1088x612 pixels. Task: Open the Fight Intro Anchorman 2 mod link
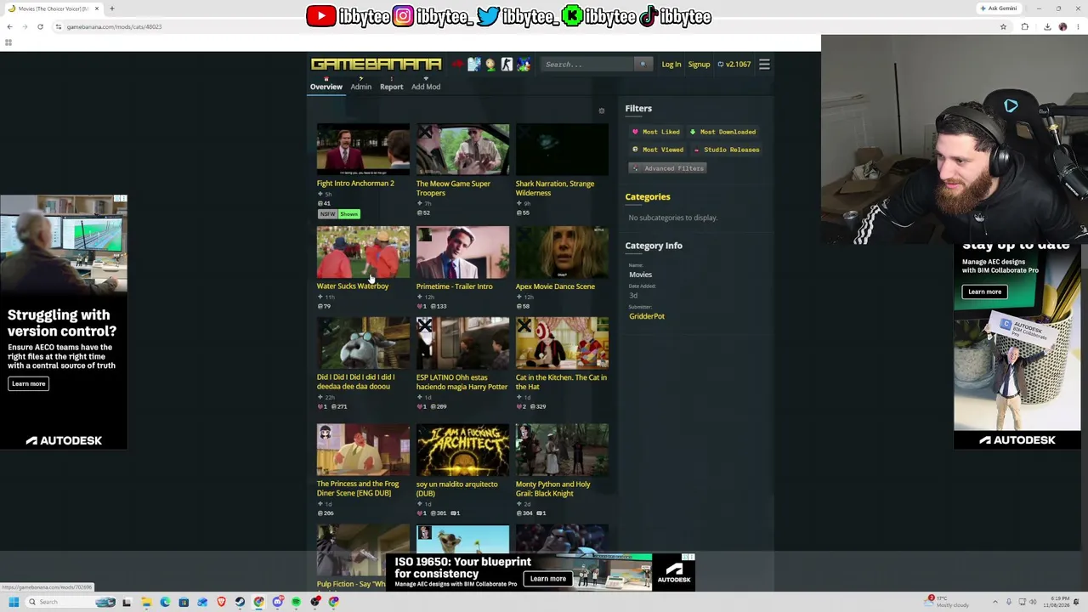pyautogui.click(x=355, y=184)
